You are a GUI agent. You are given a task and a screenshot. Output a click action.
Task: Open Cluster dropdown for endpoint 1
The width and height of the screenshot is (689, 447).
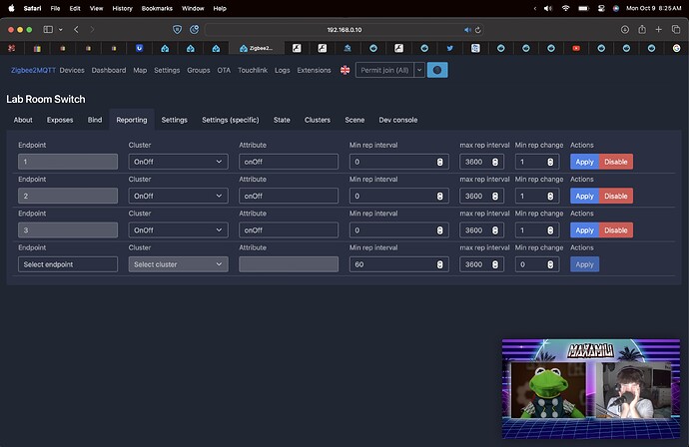pos(179,162)
